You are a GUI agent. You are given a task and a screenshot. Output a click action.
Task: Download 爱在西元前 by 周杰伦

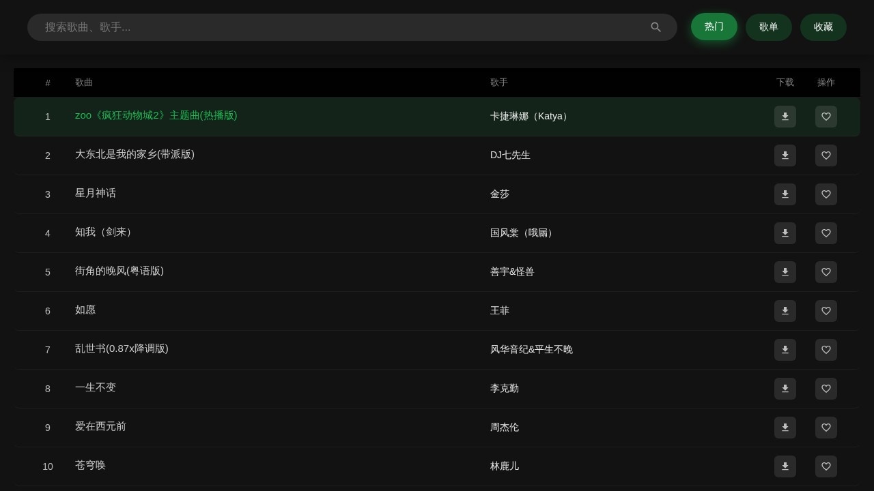pos(785,428)
